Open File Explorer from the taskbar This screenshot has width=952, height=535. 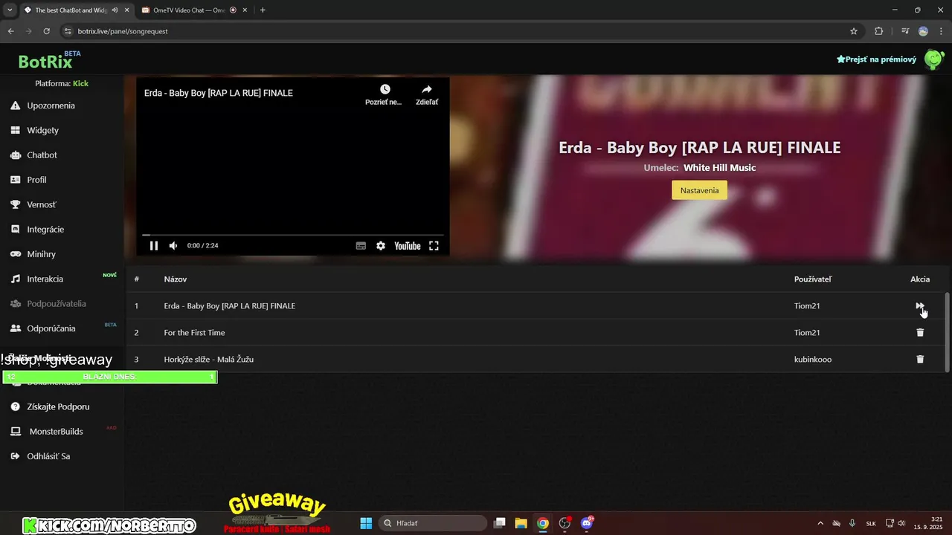click(521, 523)
